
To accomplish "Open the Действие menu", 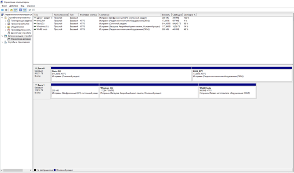I will (x=14, y=6).
